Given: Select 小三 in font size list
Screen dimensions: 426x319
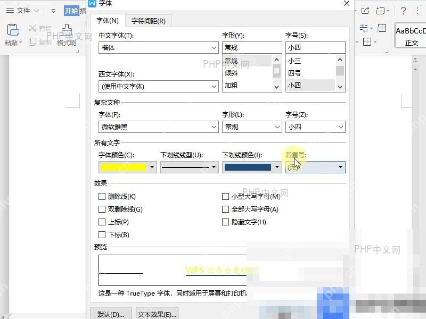Looking at the screenshot, I should [311, 61].
